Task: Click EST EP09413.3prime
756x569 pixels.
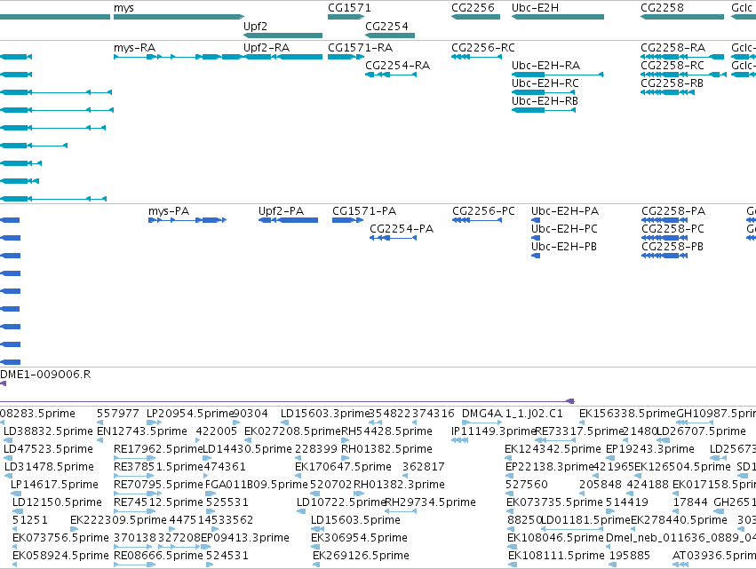Action: click(245, 538)
